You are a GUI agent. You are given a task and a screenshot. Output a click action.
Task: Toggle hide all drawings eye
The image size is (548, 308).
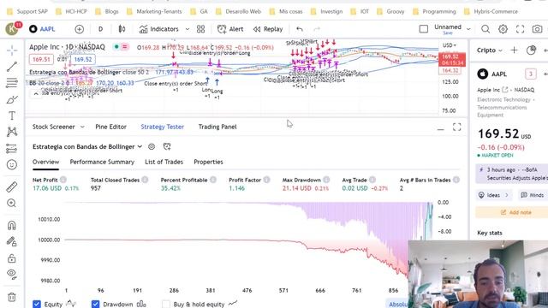12,275
